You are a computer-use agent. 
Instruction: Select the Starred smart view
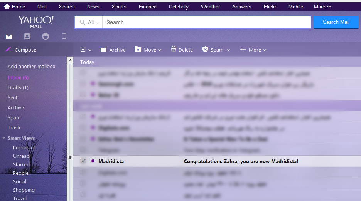[22, 165]
